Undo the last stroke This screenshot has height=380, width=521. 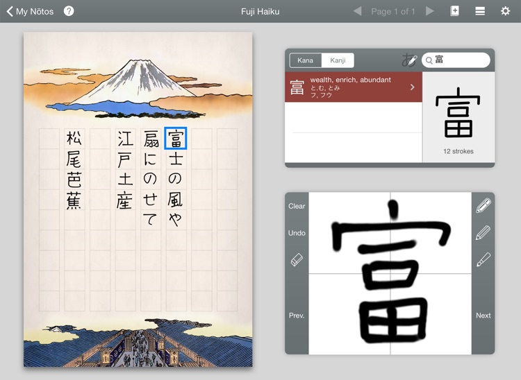coord(297,233)
